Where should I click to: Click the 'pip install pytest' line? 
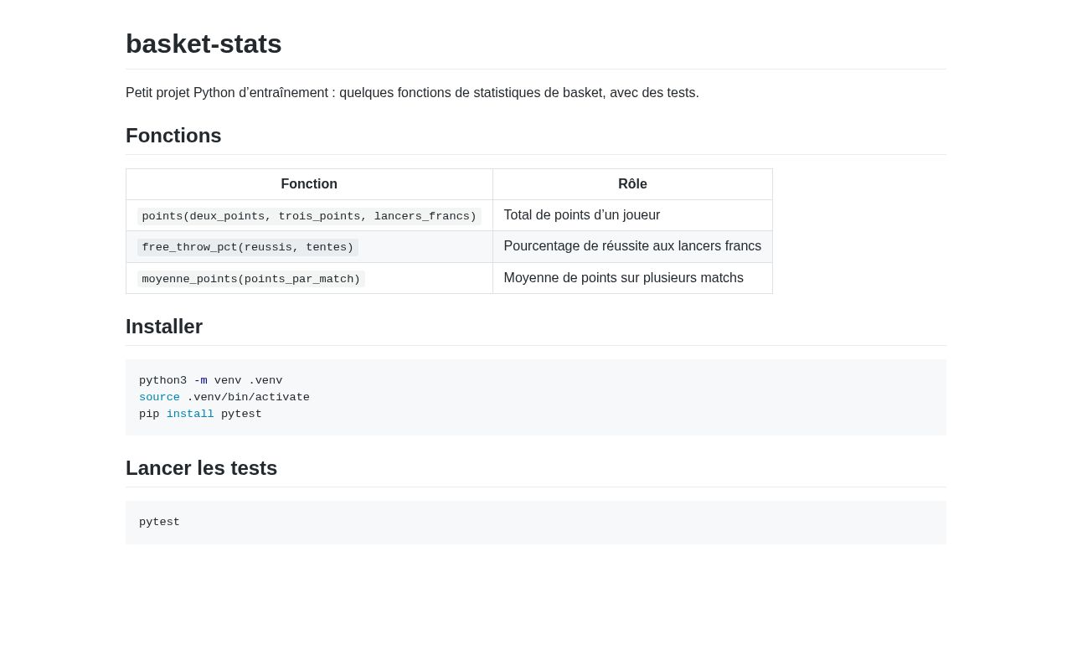pyautogui.click(x=200, y=414)
